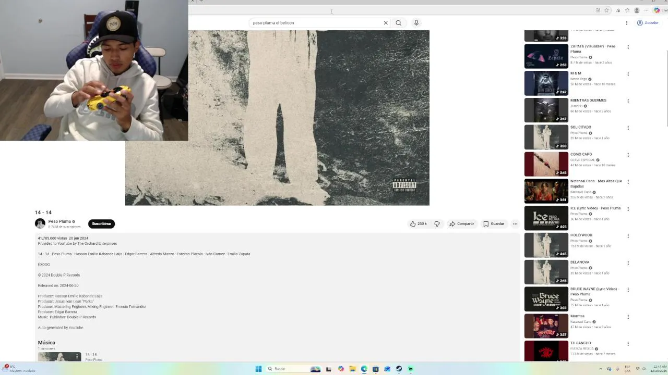Play the BRUCE WAYNE thumbnail

(546, 299)
